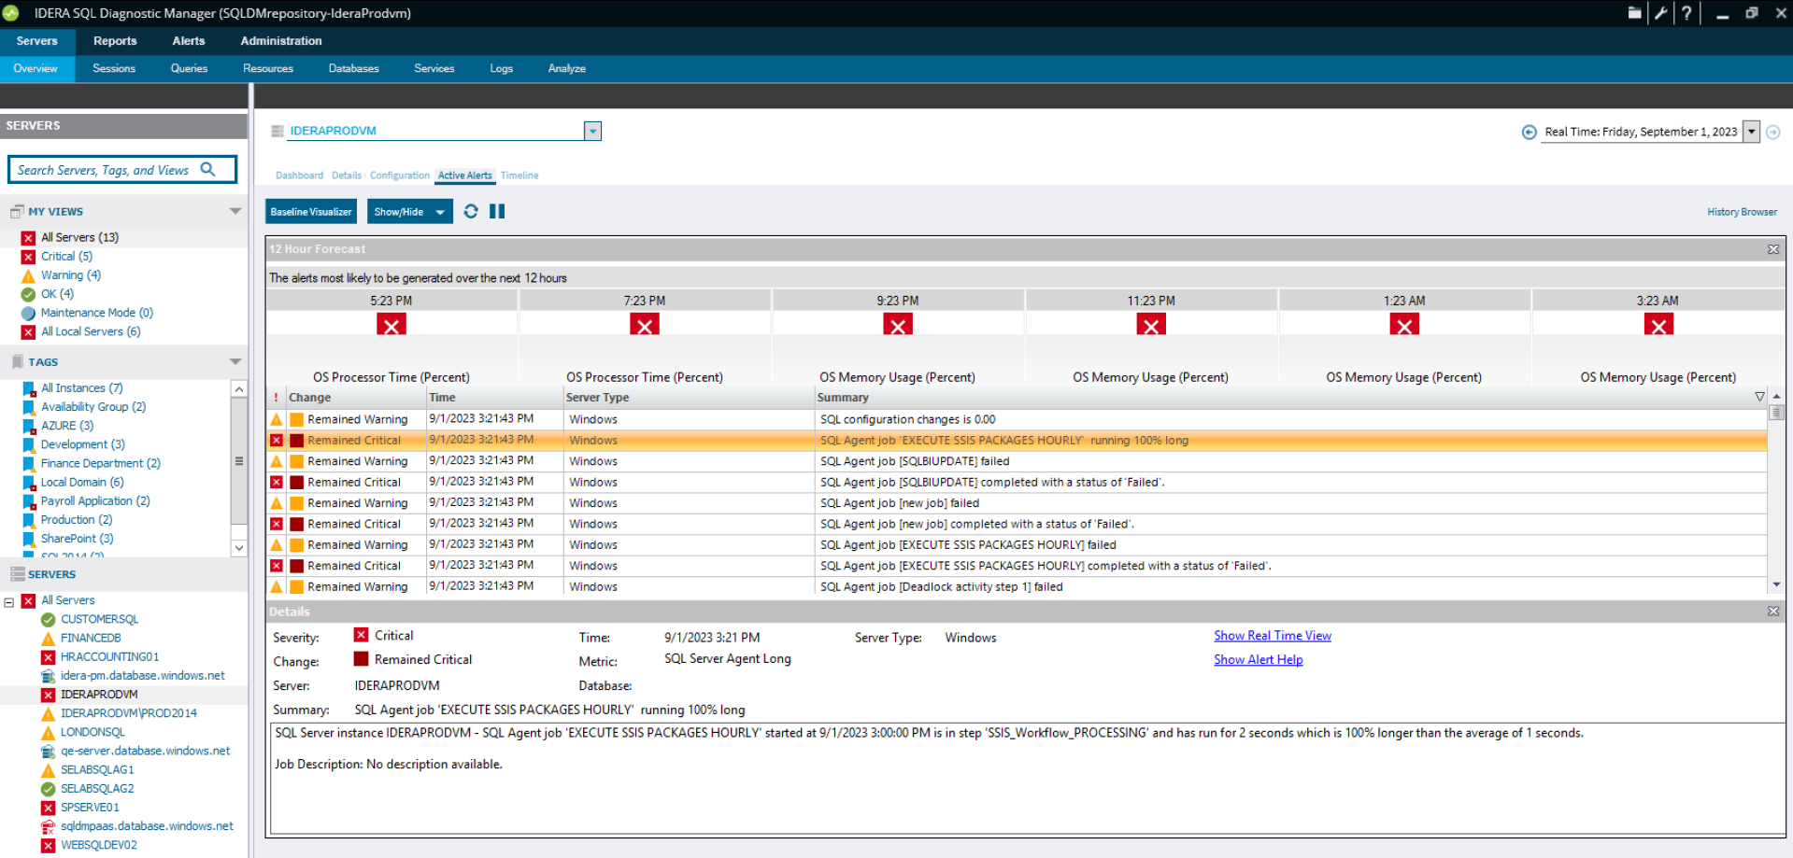1793x858 pixels.
Task: Open the folder icon in title bar
Action: click(1634, 13)
